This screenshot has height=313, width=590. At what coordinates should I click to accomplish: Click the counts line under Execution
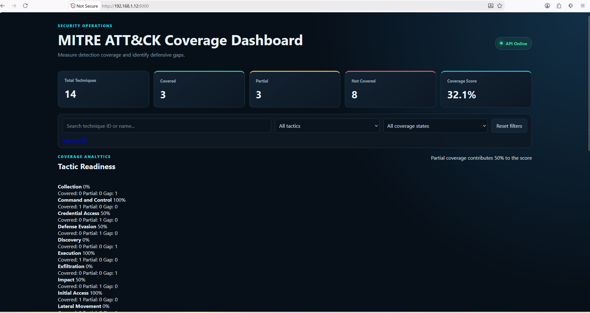tap(88, 260)
